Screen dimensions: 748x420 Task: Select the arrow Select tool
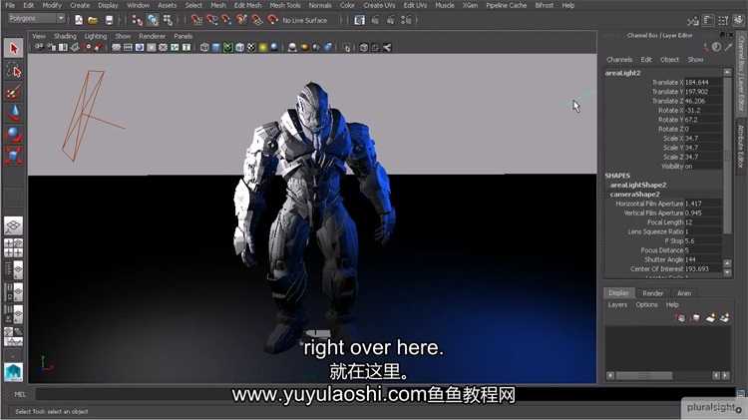point(13,48)
